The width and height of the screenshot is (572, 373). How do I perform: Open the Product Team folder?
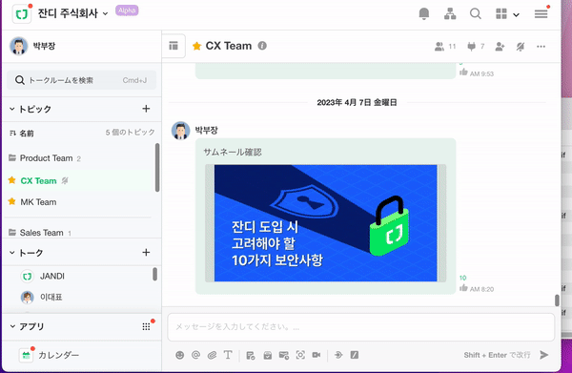[46, 158]
